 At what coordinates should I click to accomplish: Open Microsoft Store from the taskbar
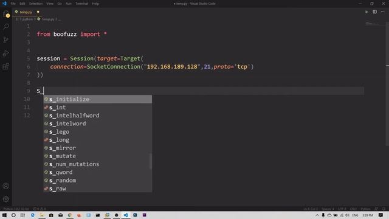tap(51, 215)
